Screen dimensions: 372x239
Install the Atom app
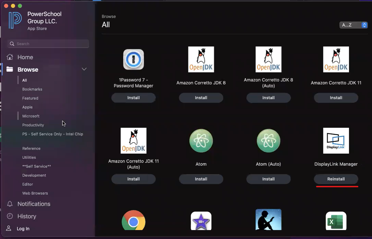(x=201, y=179)
